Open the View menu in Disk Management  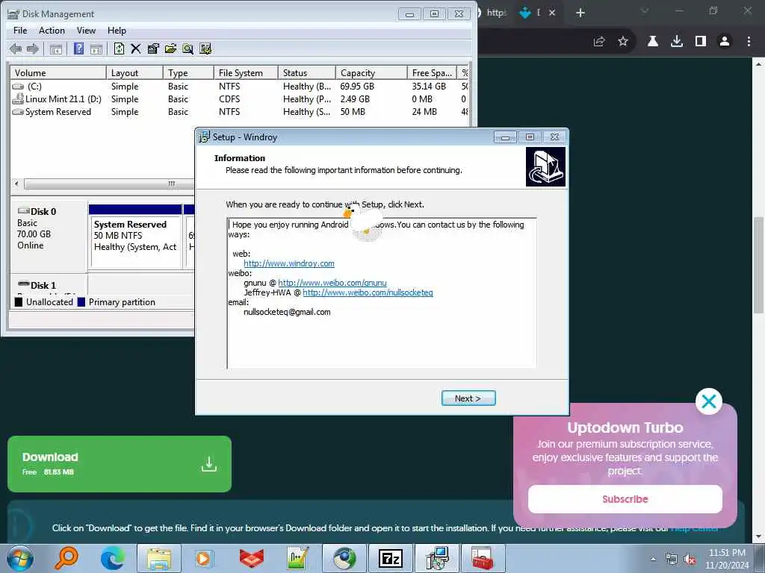pyautogui.click(x=86, y=30)
